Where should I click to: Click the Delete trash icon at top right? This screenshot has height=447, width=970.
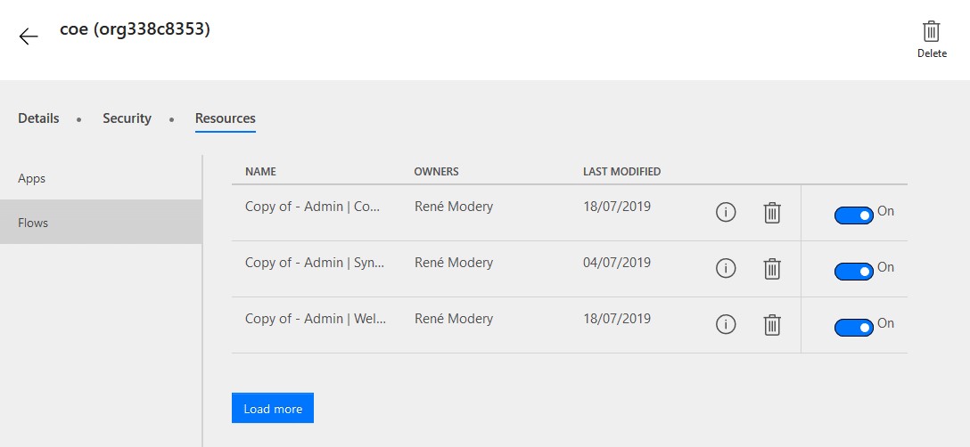(931, 31)
